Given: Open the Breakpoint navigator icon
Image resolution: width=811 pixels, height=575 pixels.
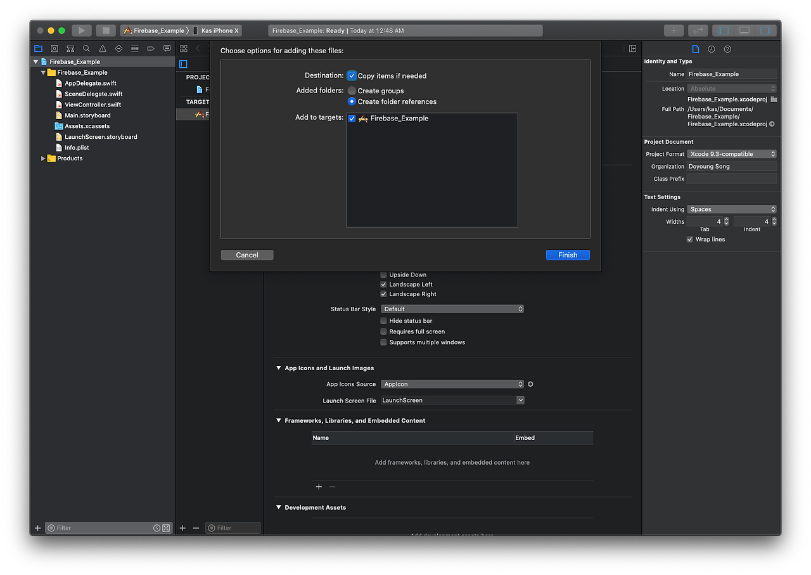Looking at the screenshot, I should click(151, 48).
